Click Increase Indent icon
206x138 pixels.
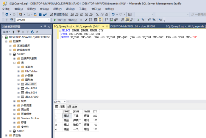tap(154, 20)
